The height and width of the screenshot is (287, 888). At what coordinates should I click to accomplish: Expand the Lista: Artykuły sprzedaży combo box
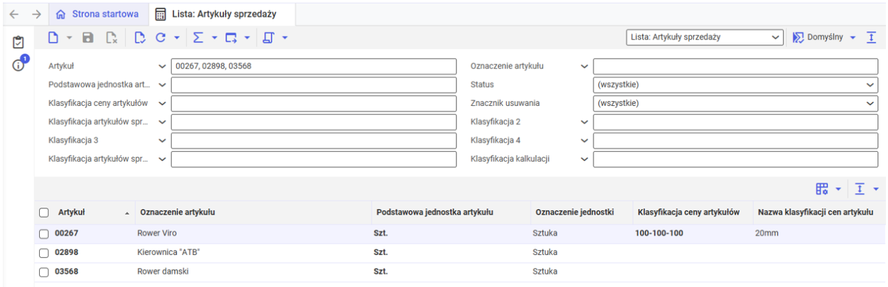[704, 38]
